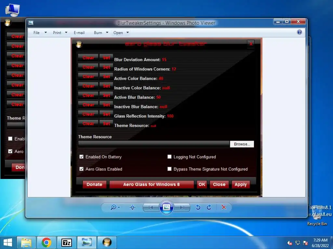
Task: Toggle the unchecked Enab... checkbox in the background window
Action: [x=10, y=139]
